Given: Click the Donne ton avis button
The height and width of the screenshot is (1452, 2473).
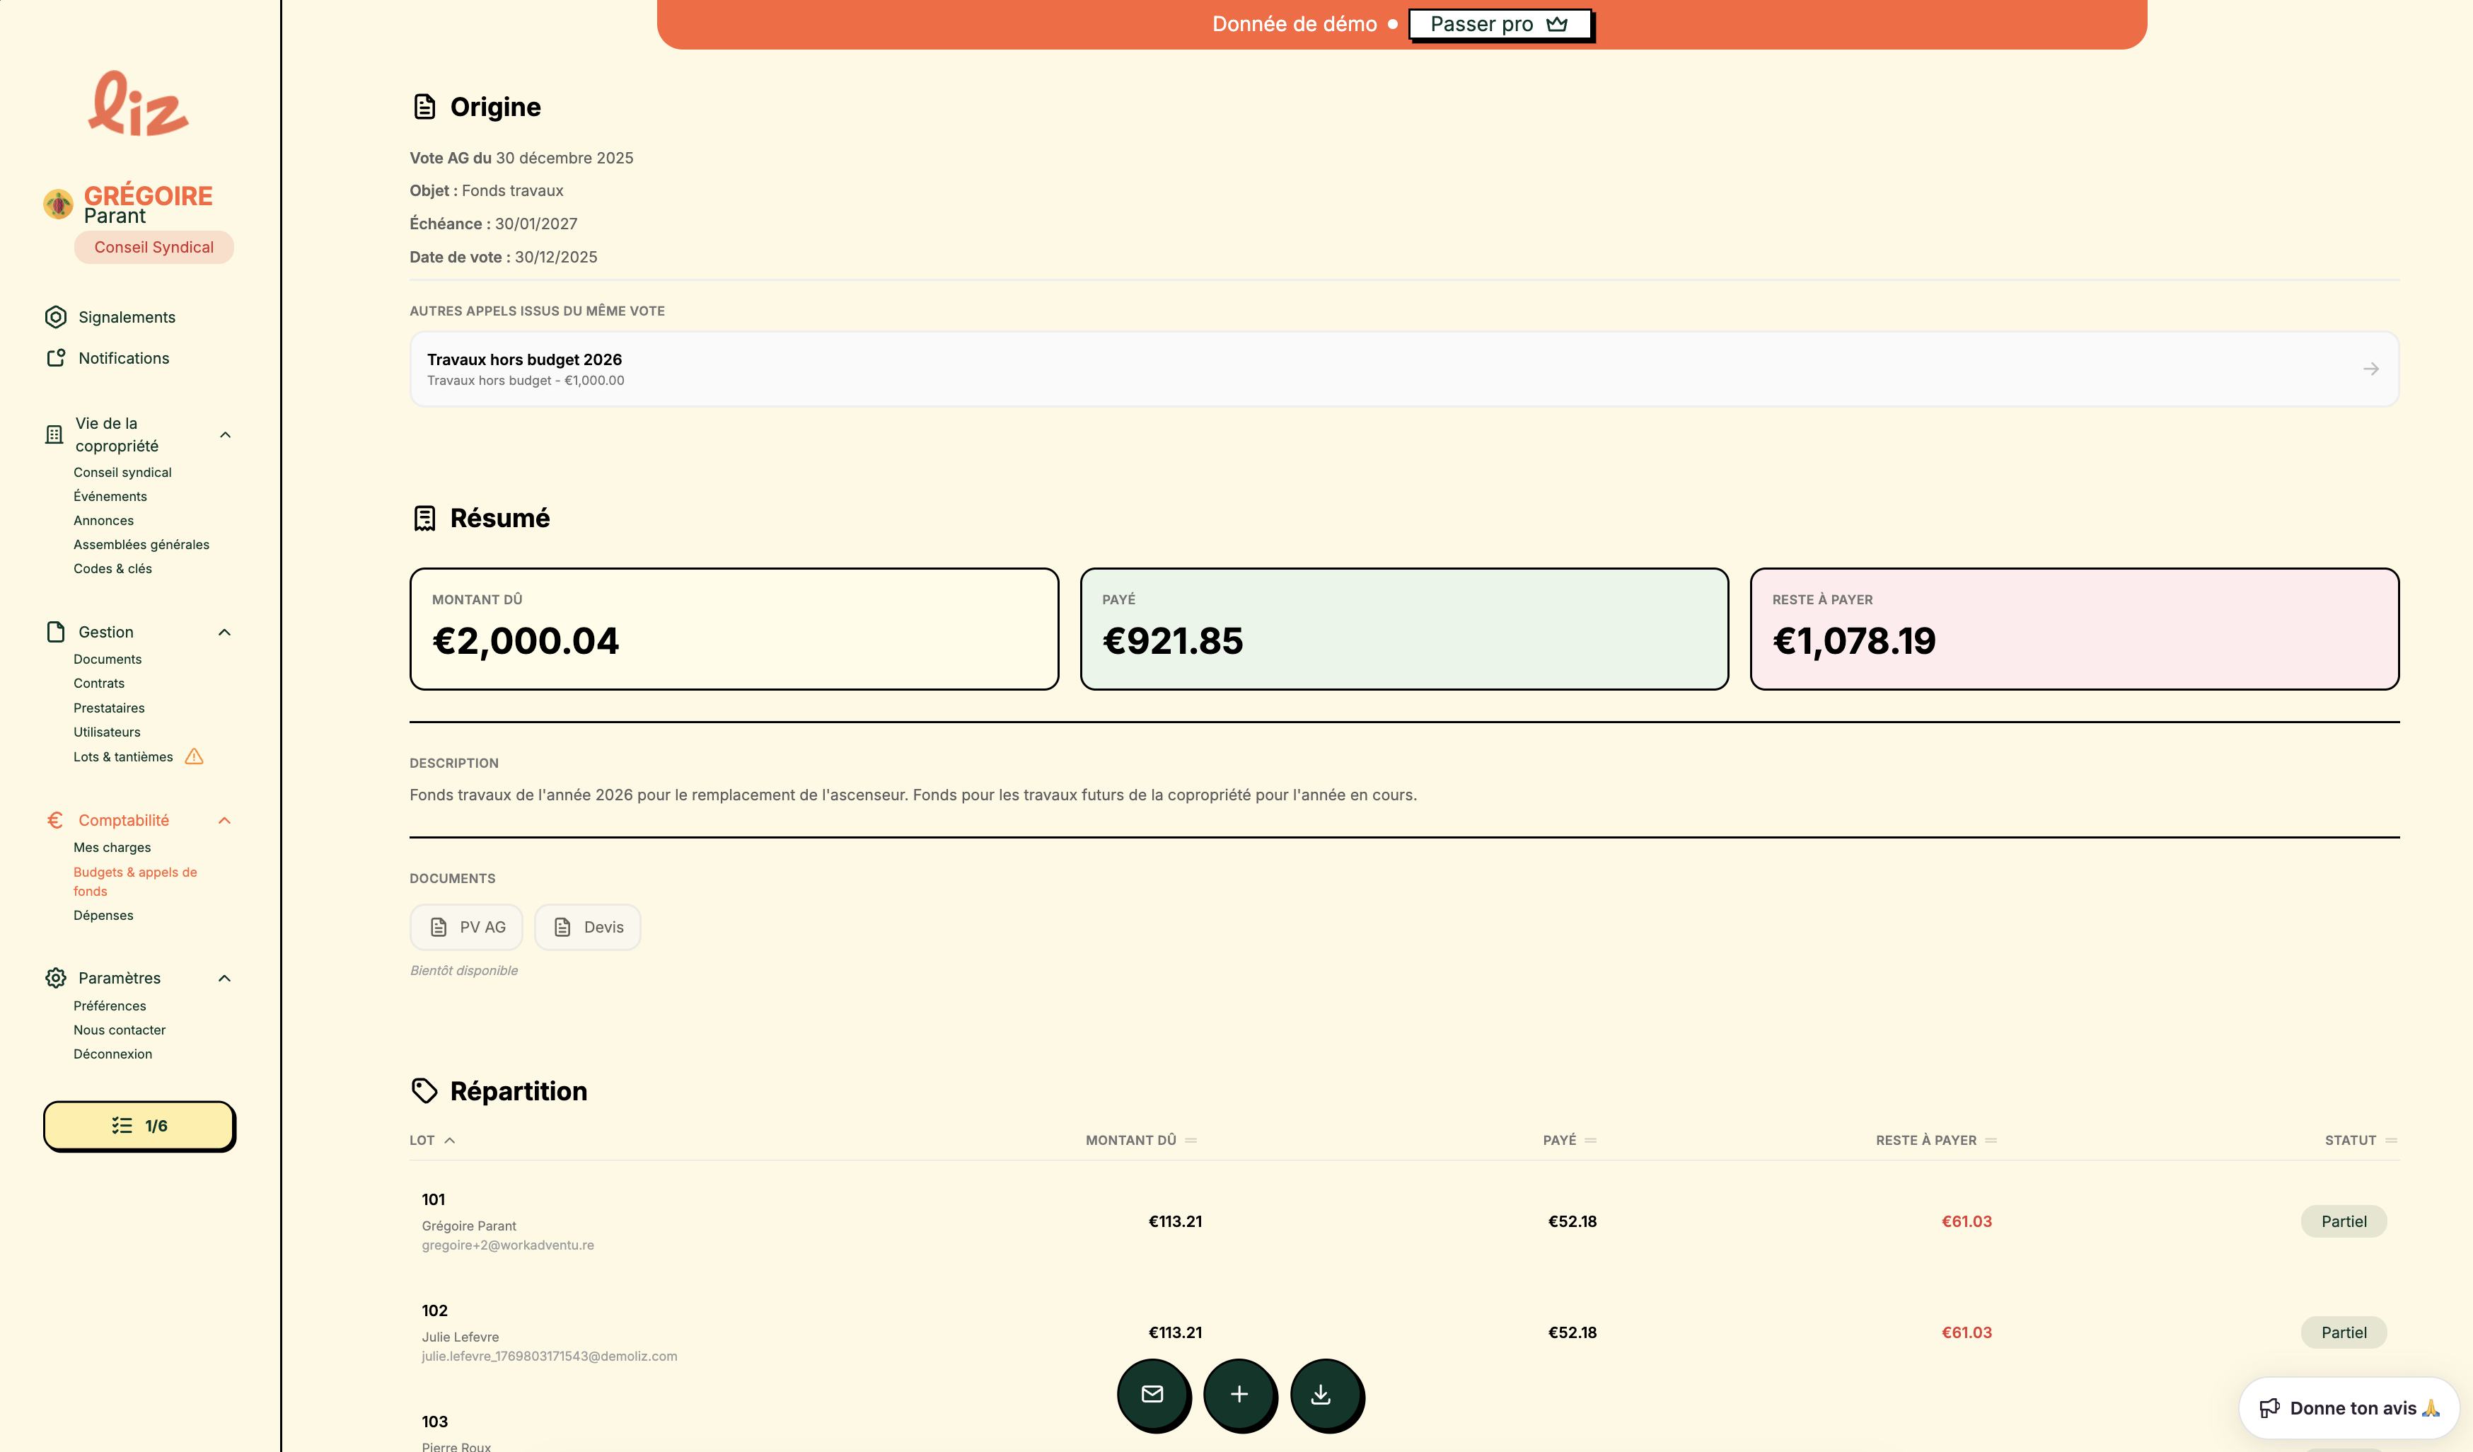Looking at the screenshot, I should [2349, 1408].
